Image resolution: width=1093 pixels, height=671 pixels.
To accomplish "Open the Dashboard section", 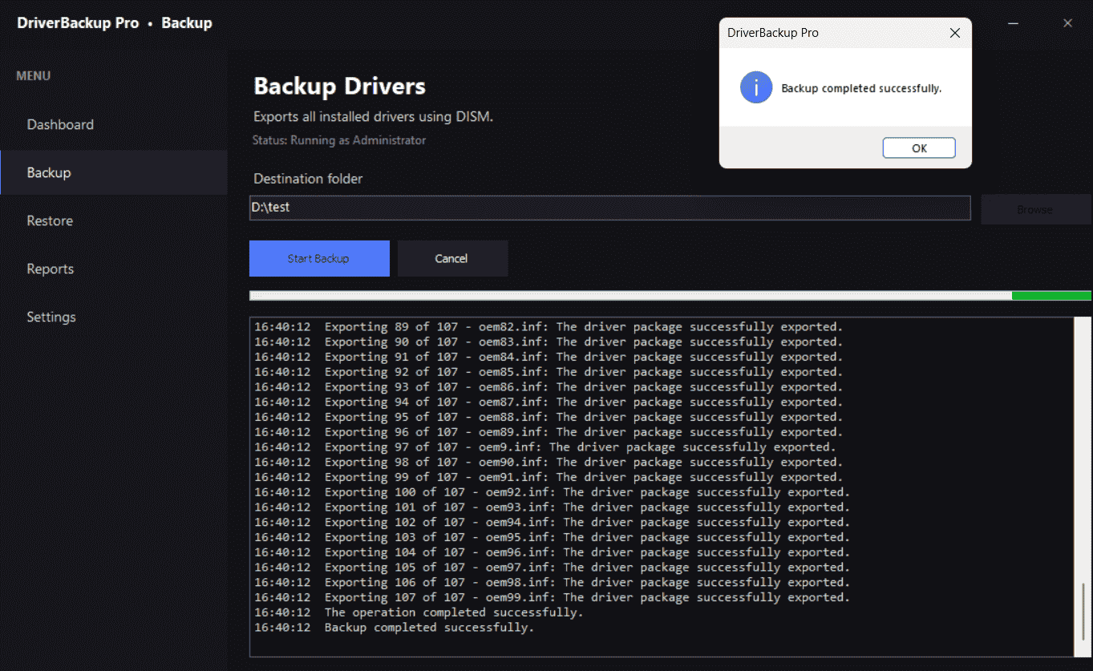I will point(60,124).
